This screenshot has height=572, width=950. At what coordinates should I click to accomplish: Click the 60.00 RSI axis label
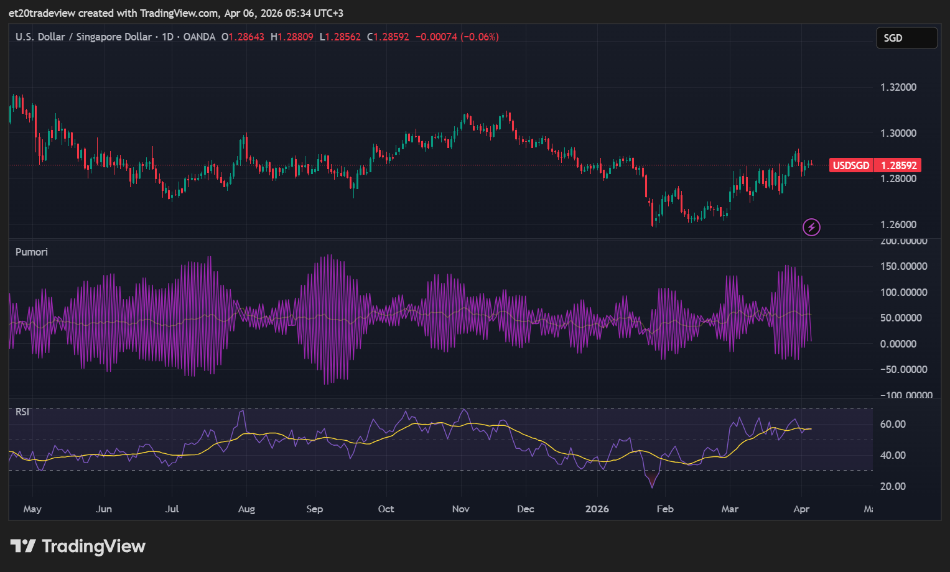[x=893, y=424]
